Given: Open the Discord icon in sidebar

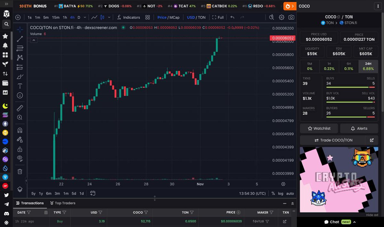Looking at the screenshot, I should click(6, 213).
